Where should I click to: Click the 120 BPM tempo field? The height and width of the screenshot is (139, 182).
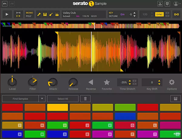(x=145, y=14)
